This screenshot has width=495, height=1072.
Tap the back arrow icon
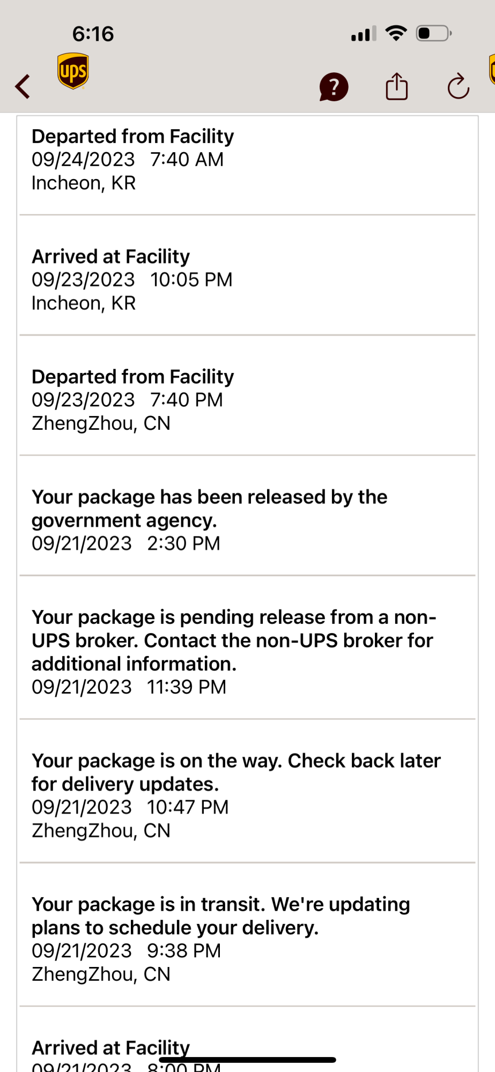pyautogui.click(x=23, y=86)
